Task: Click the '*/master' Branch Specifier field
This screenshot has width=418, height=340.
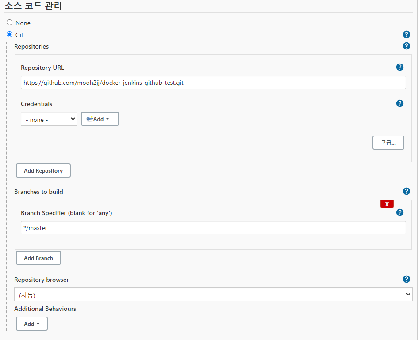Action: point(213,227)
